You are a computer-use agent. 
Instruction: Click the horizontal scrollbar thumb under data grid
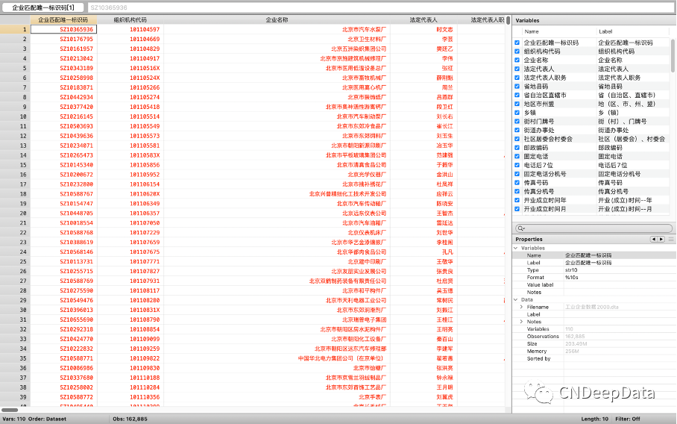[x=10, y=410]
